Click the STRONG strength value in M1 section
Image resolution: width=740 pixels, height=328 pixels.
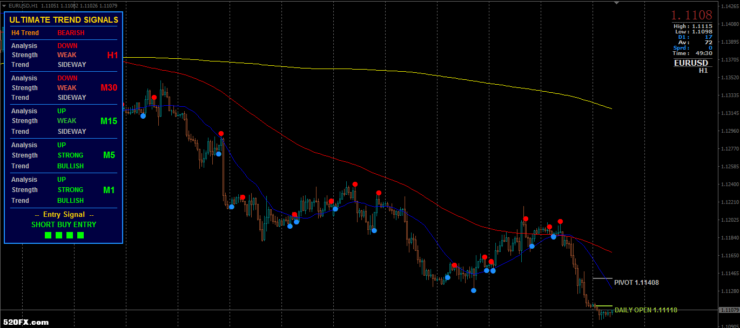pos(70,190)
